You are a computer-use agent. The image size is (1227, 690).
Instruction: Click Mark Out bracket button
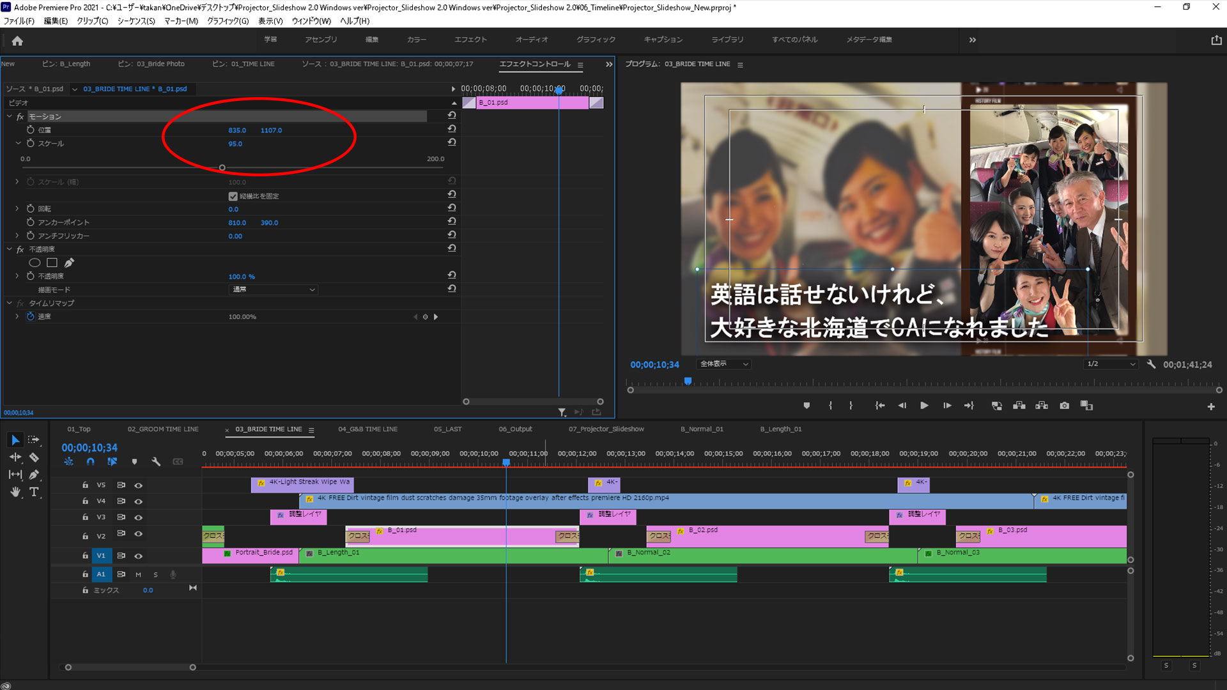(x=851, y=406)
